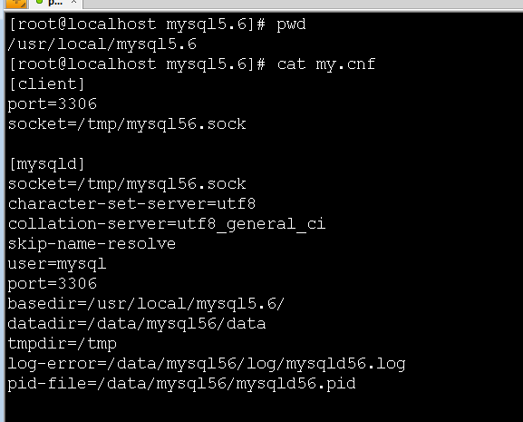Click the log-error path line
The width and height of the screenshot is (523, 422).
coord(207,364)
